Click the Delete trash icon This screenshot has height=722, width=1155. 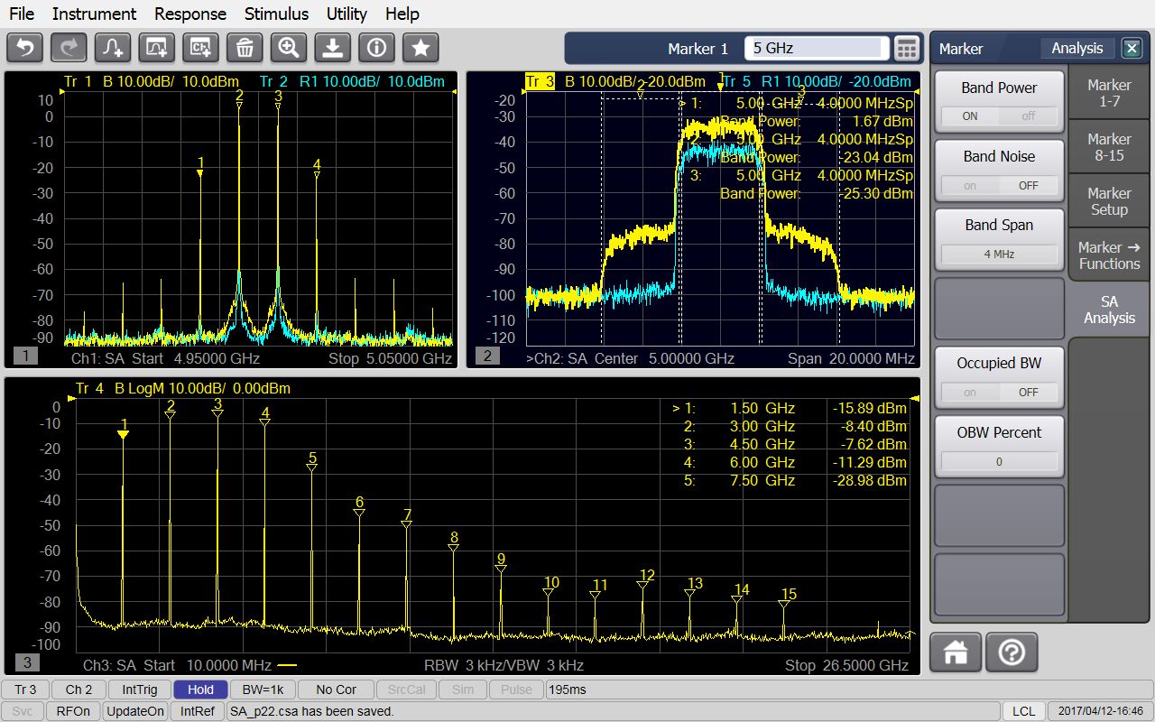pos(244,47)
